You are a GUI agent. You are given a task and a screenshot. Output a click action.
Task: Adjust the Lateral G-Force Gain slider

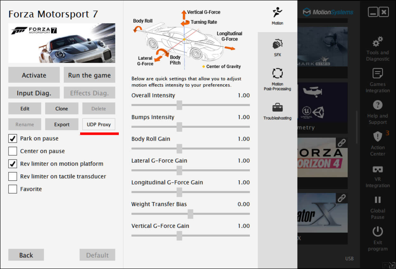[179, 170]
